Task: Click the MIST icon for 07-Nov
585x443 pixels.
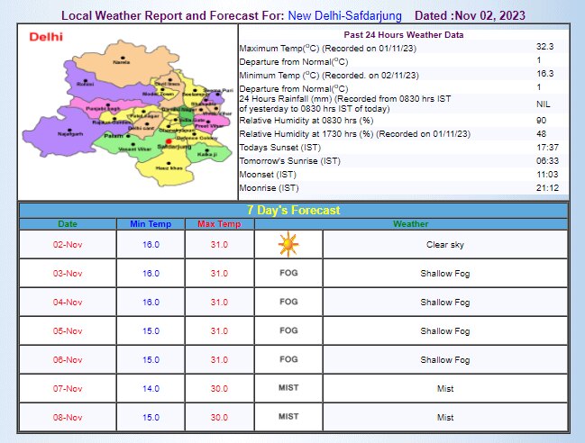Action: point(288,388)
